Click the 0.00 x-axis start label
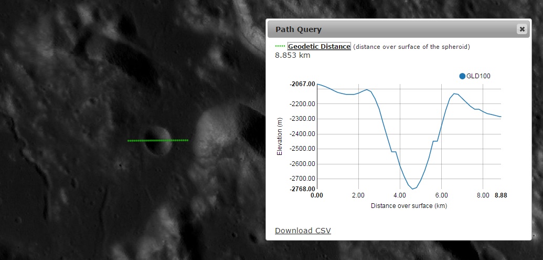Screen dimensions: 543x260 317,195
